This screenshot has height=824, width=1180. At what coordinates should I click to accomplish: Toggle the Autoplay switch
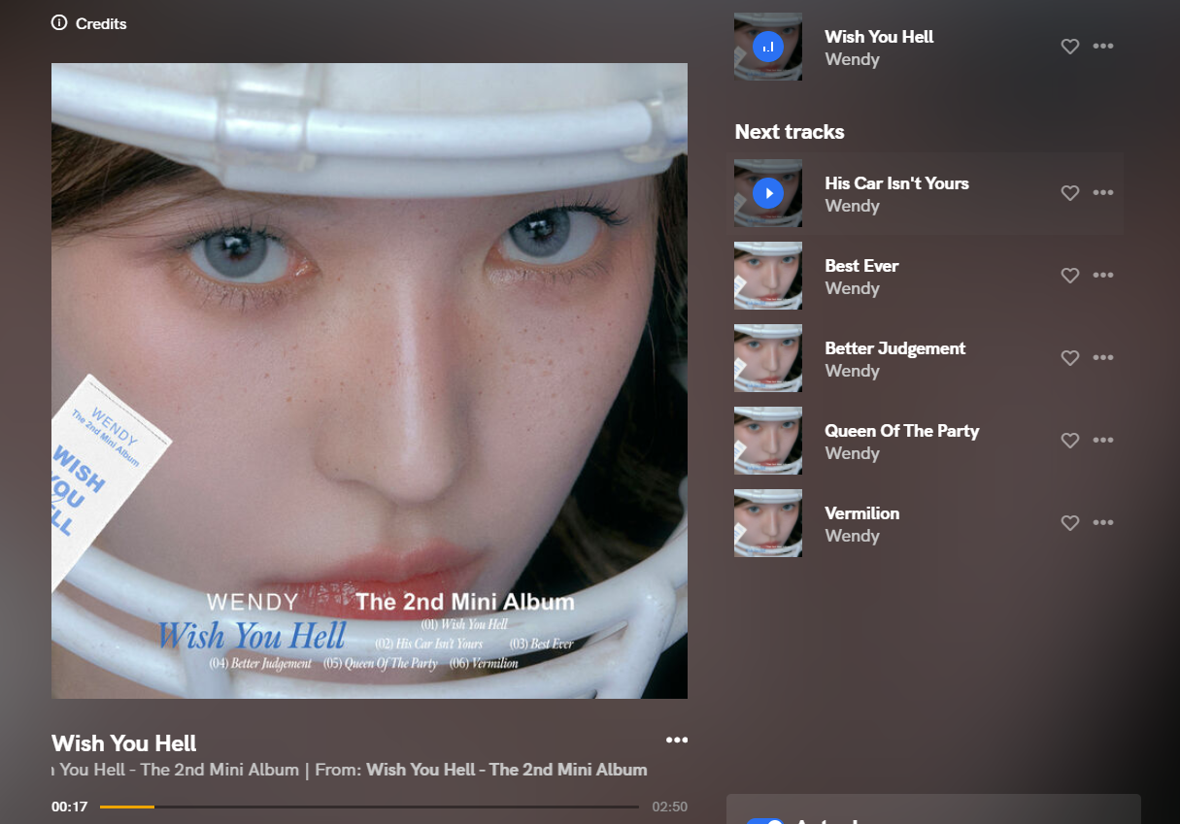(764, 821)
